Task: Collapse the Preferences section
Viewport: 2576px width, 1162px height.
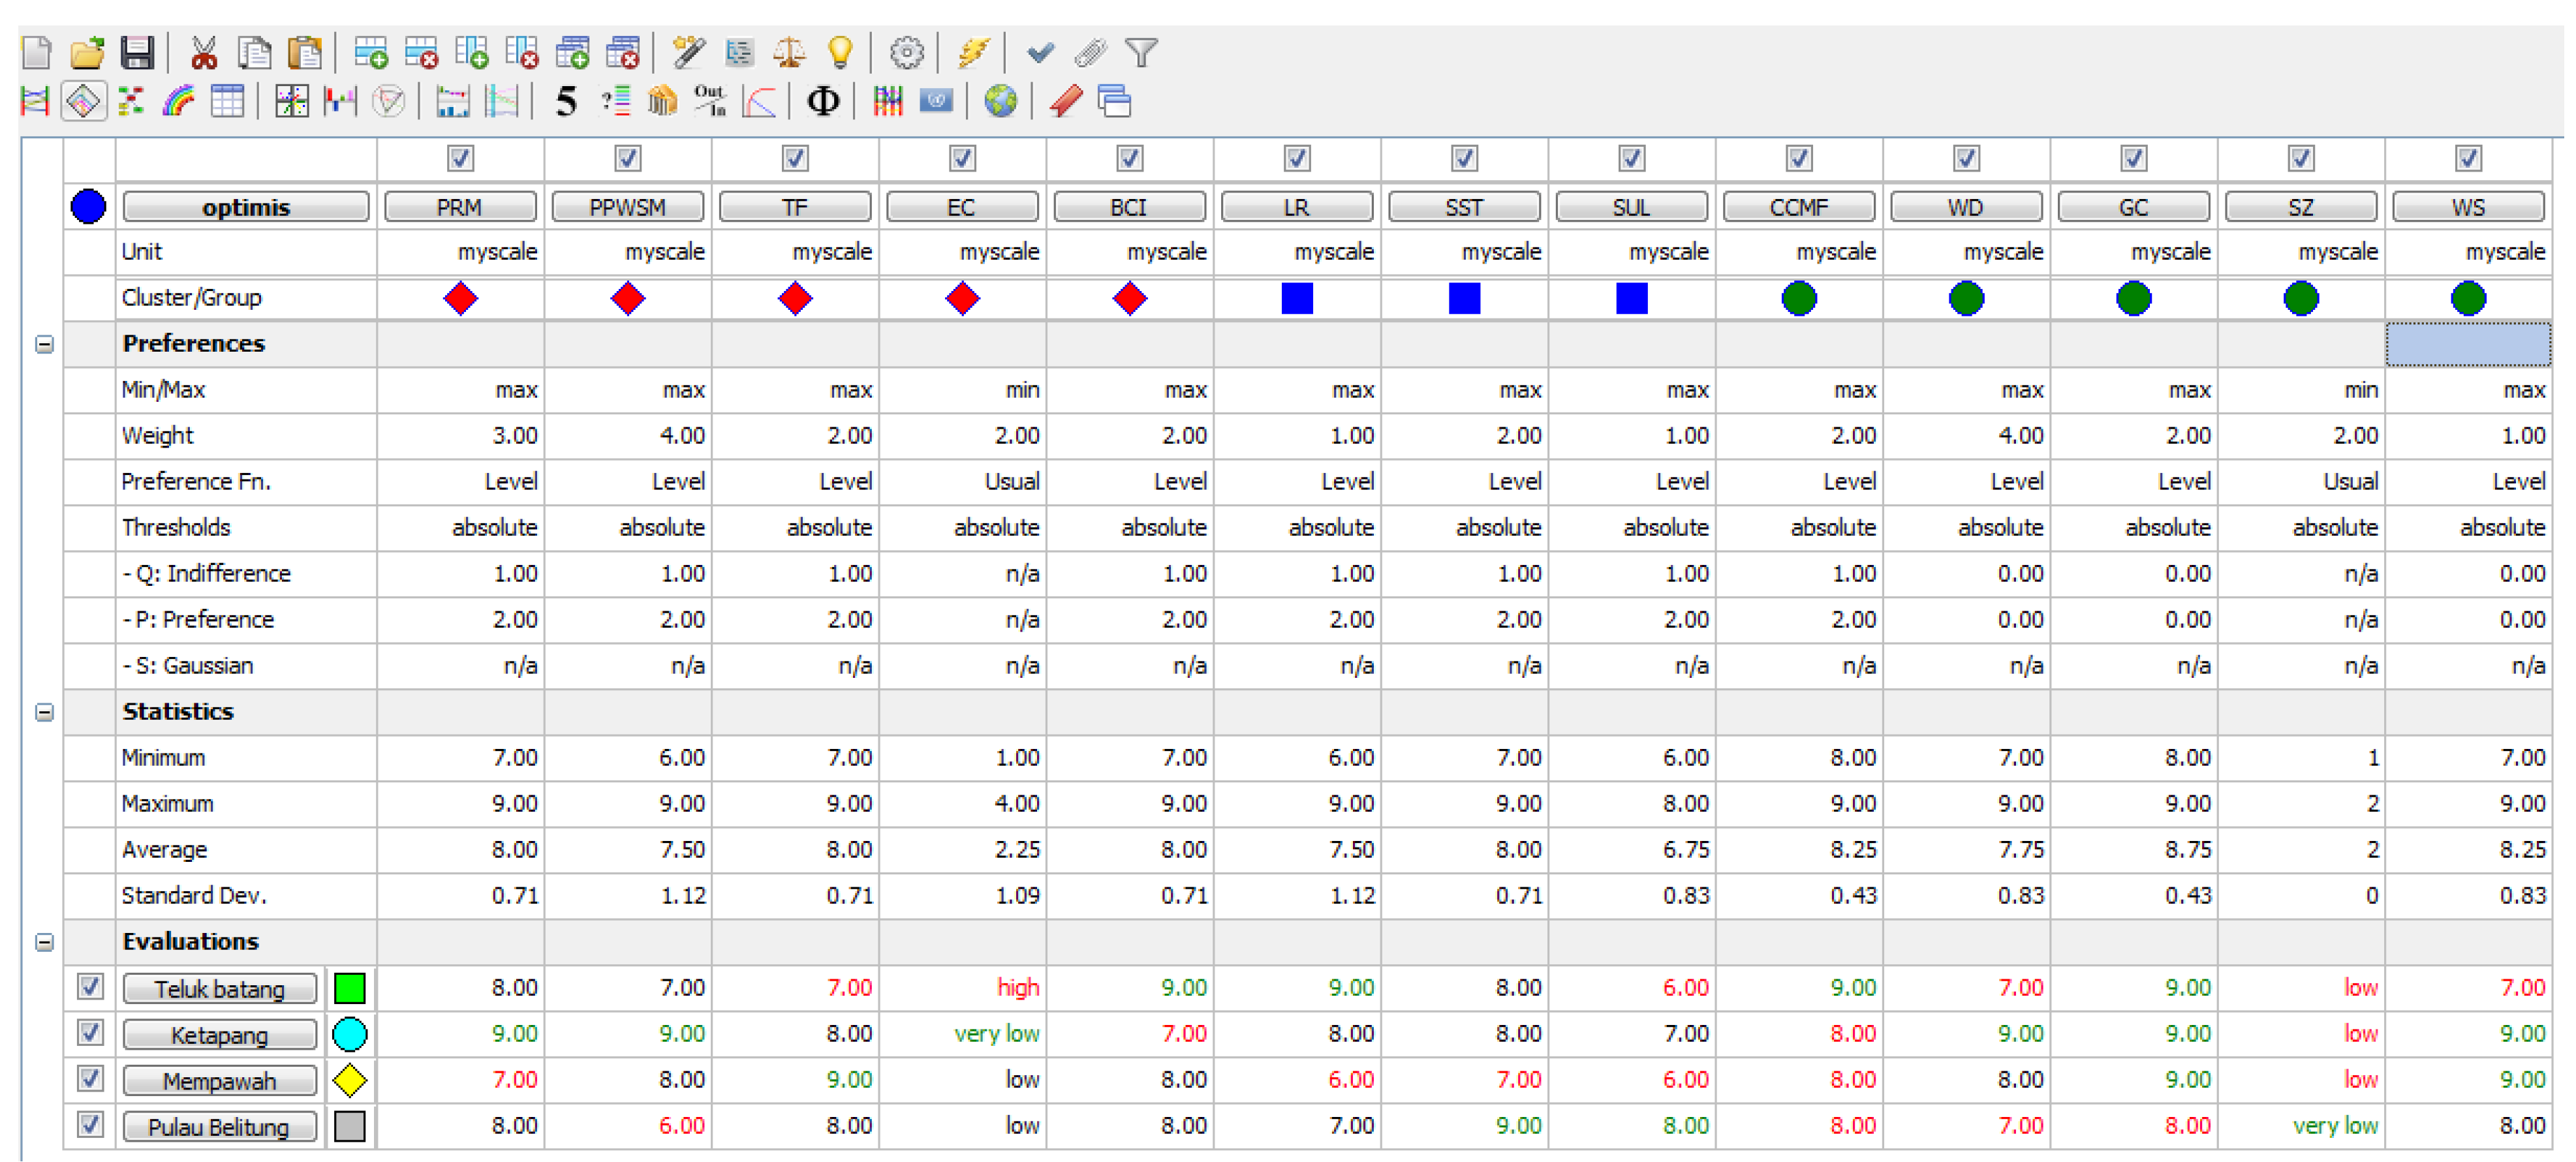Action: click(x=44, y=344)
